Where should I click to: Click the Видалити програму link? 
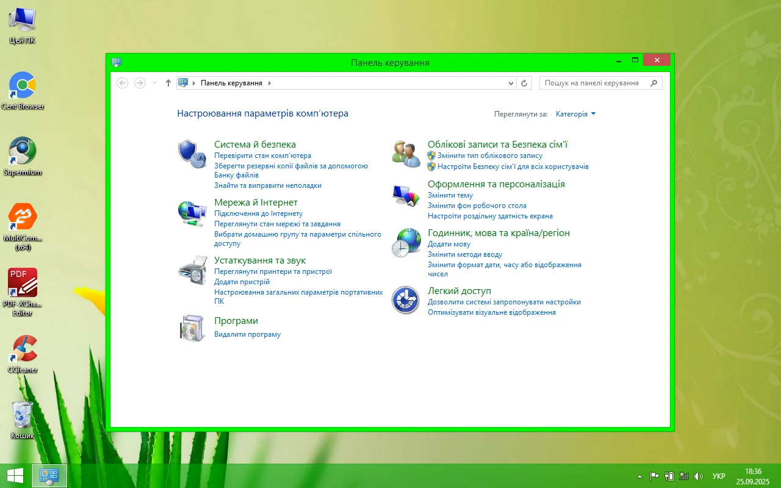(x=247, y=334)
